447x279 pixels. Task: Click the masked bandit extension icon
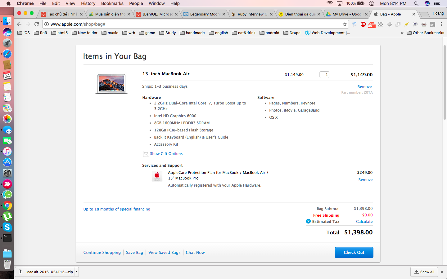[x=424, y=24]
